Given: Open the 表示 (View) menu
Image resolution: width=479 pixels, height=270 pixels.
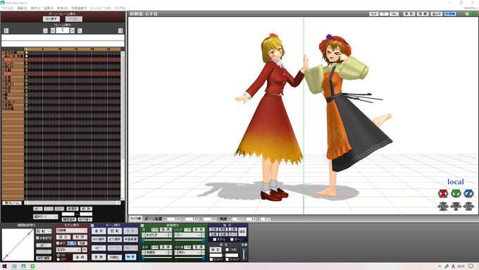Looking at the screenshot, I should click(x=35, y=8).
